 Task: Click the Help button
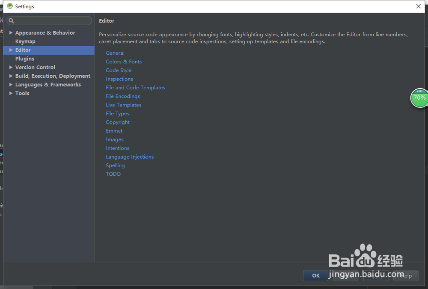pos(406,276)
